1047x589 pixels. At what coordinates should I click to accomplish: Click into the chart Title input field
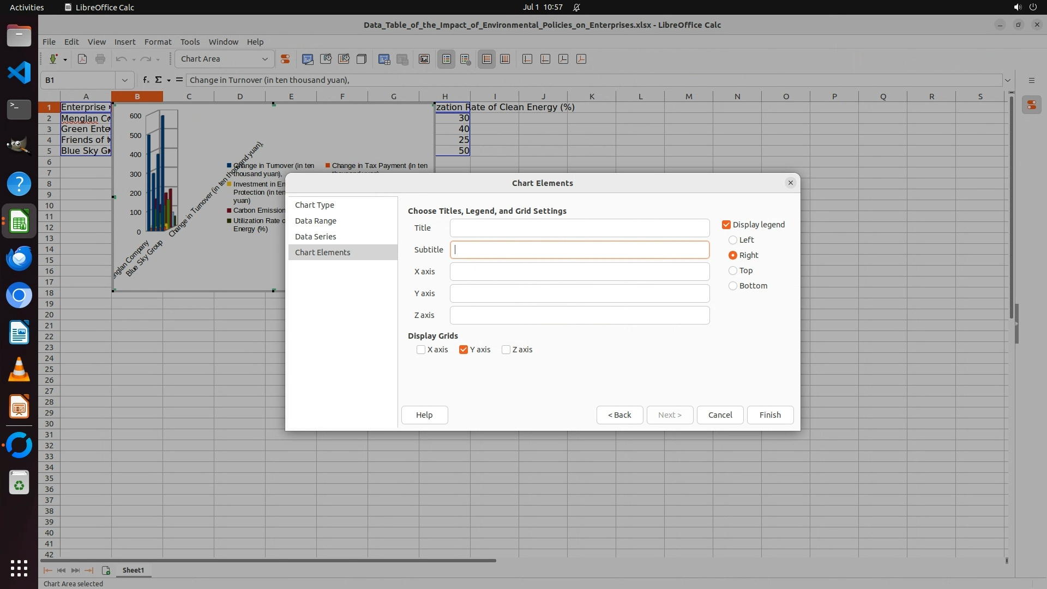(x=579, y=228)
